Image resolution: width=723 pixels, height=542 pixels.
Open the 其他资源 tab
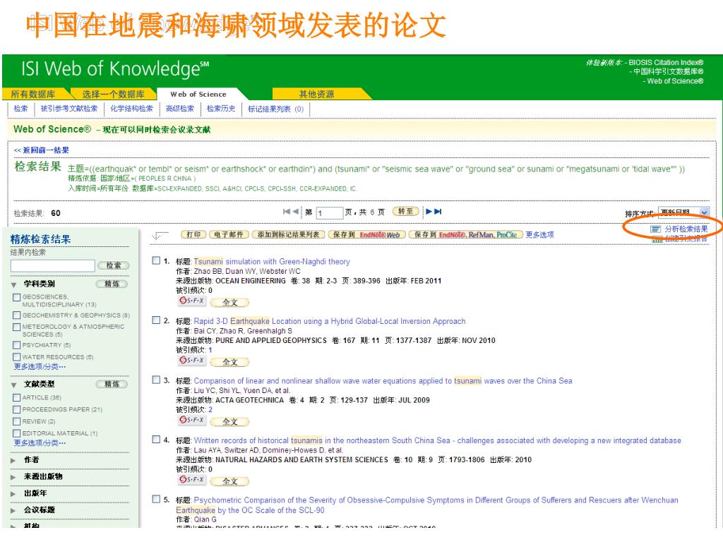point(317,94)
